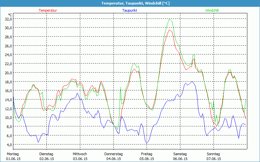Click the 14,0 y-axis value
The height and width of the screenshot is (162, 260).
(x=8, y=100)
